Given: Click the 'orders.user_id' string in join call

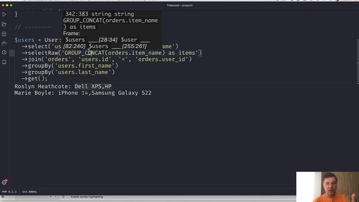Looking at the screenshot, I should click(x=162, y=59).
